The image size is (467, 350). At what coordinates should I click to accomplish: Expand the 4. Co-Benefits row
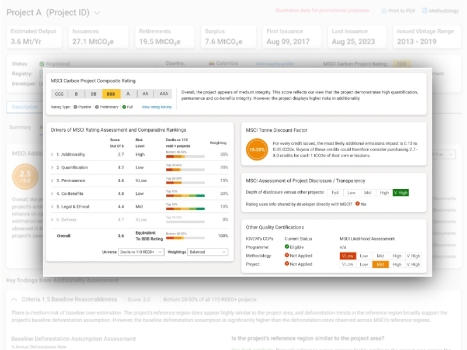[52, 194]
